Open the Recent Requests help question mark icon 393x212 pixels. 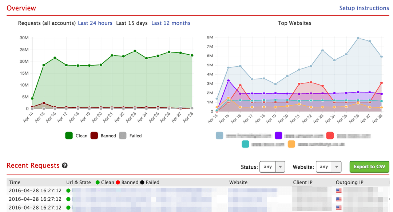coord(65,166)
